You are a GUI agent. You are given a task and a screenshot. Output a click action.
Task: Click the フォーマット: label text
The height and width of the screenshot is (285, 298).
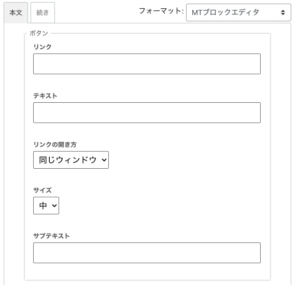point(161,11)
